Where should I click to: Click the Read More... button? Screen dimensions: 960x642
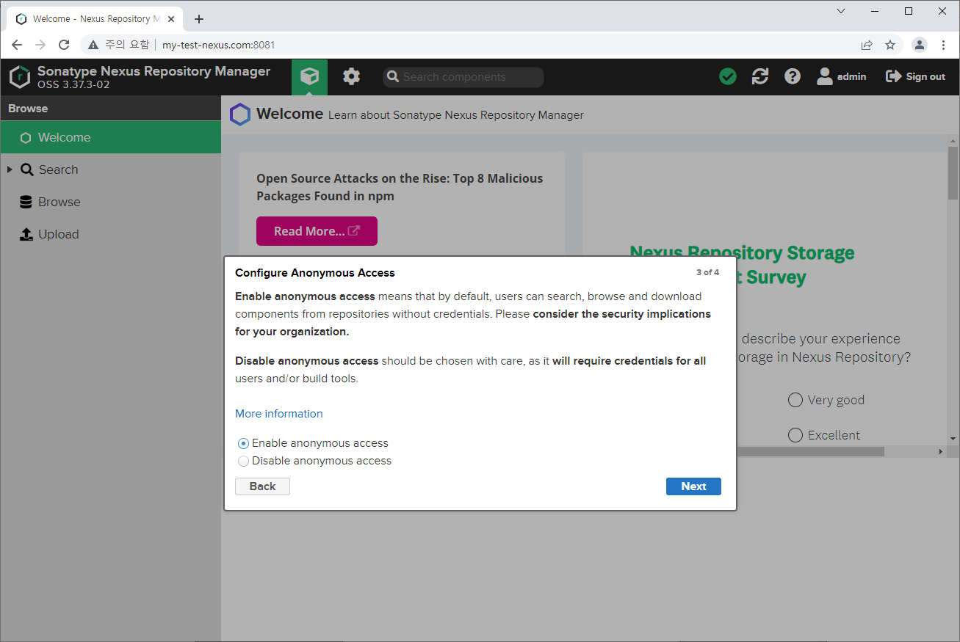coord(317,231)
